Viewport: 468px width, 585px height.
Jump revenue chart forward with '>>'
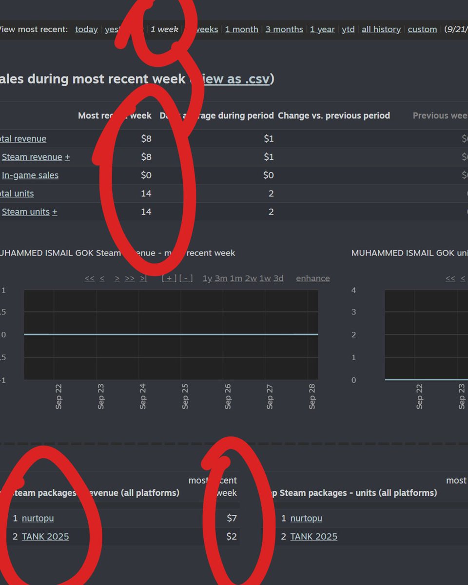click(x=130, y=278)
